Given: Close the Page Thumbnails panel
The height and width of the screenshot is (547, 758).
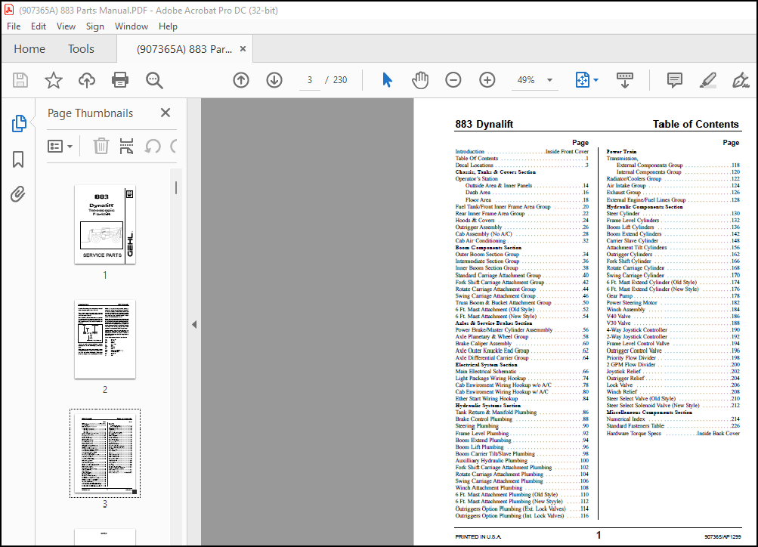Looking at the screenshot, I should pyautogui.click(x=166, y=113).
